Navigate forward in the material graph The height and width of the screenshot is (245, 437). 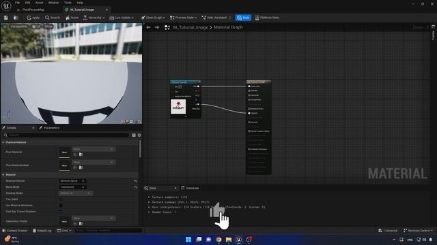pyautogui.click(x=157, y=27)
